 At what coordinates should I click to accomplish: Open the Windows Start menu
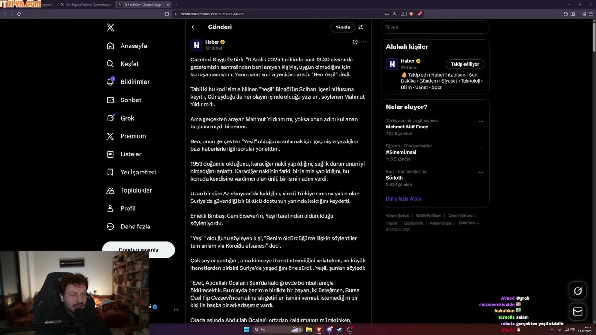246,329
